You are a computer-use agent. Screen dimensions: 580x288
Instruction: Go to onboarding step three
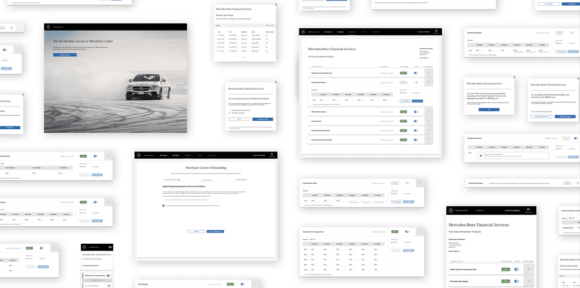tap(241, 179)
